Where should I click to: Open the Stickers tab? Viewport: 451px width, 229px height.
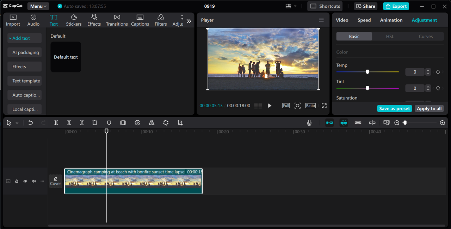coord(74,20)
